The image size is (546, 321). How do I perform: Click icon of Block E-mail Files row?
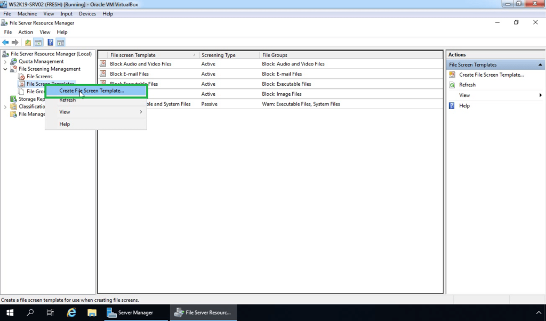(103, 74)
